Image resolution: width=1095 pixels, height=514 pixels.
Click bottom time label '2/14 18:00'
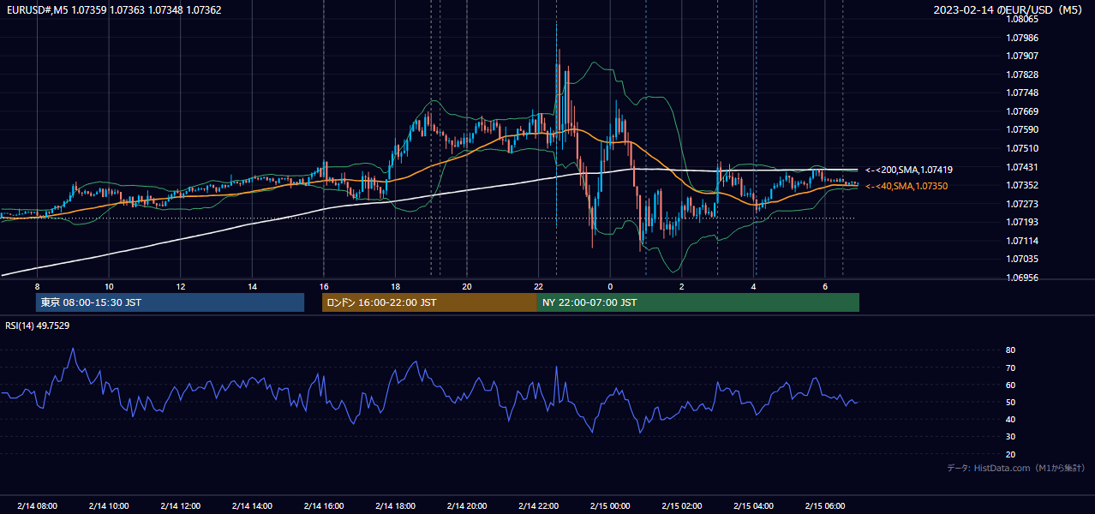(x=395, y=505)
